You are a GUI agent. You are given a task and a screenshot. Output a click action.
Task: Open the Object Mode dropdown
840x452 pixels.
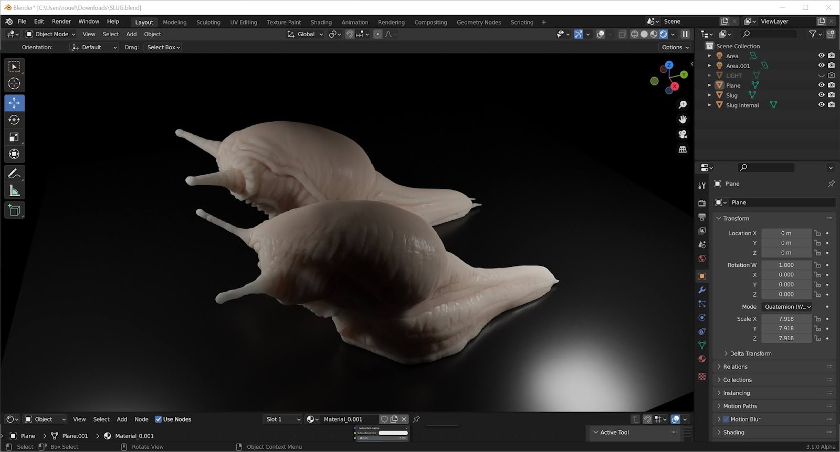[50, 34]
